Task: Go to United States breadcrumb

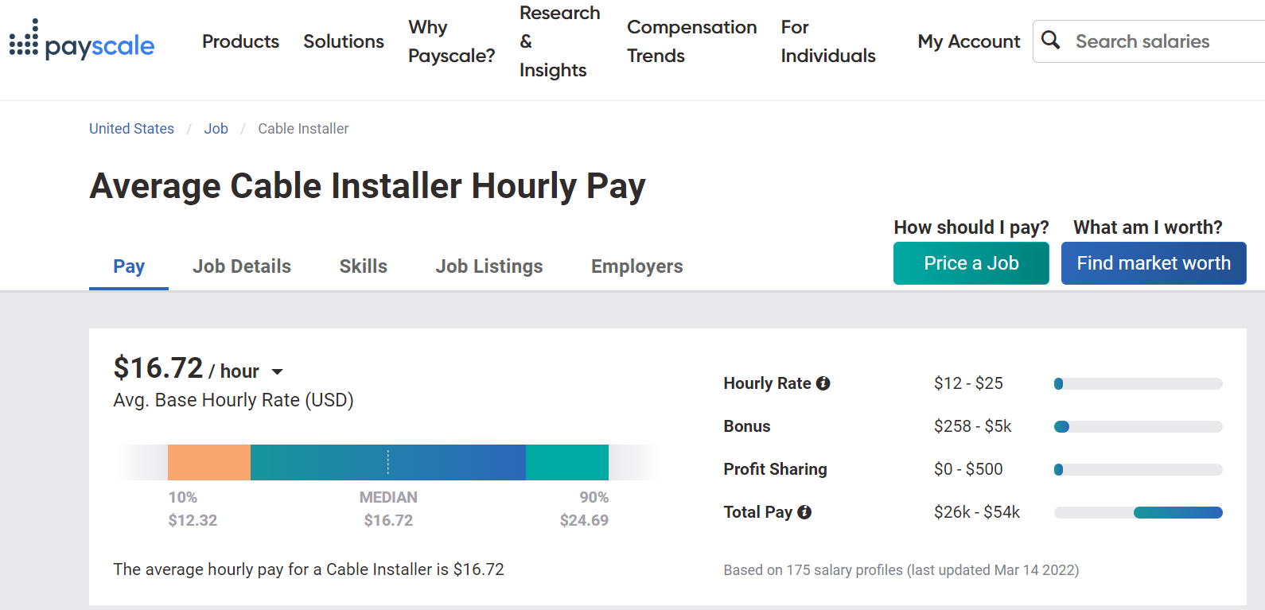Action: click(x=131, y=129)
